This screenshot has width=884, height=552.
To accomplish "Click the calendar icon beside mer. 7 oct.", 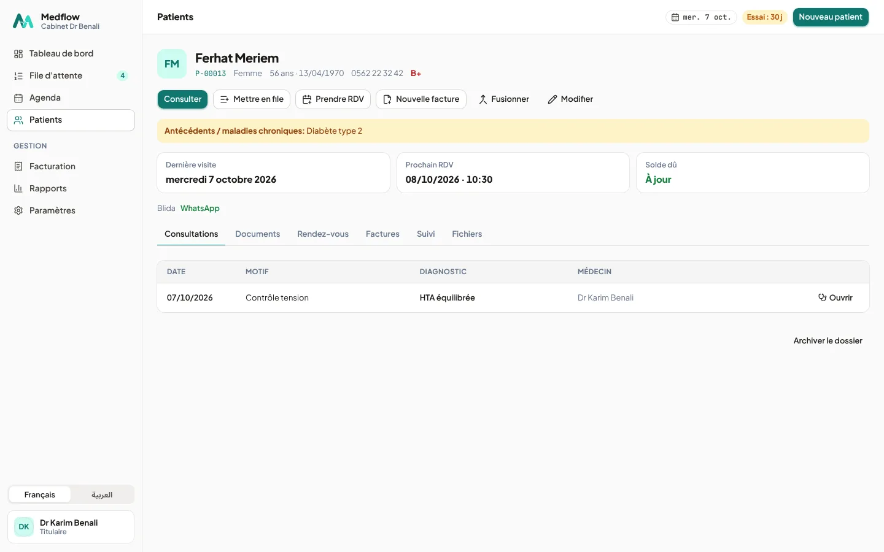I will click(x=675, y=17).
